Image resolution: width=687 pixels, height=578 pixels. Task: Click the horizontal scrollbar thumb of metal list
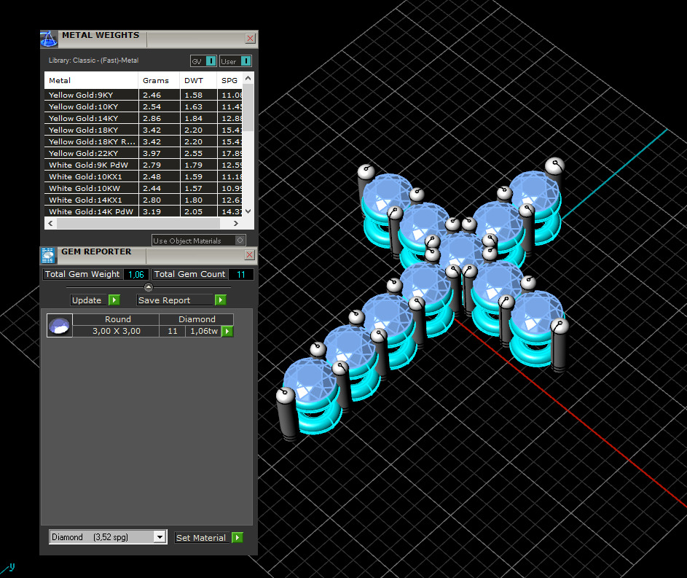click(x=138, y=223)
